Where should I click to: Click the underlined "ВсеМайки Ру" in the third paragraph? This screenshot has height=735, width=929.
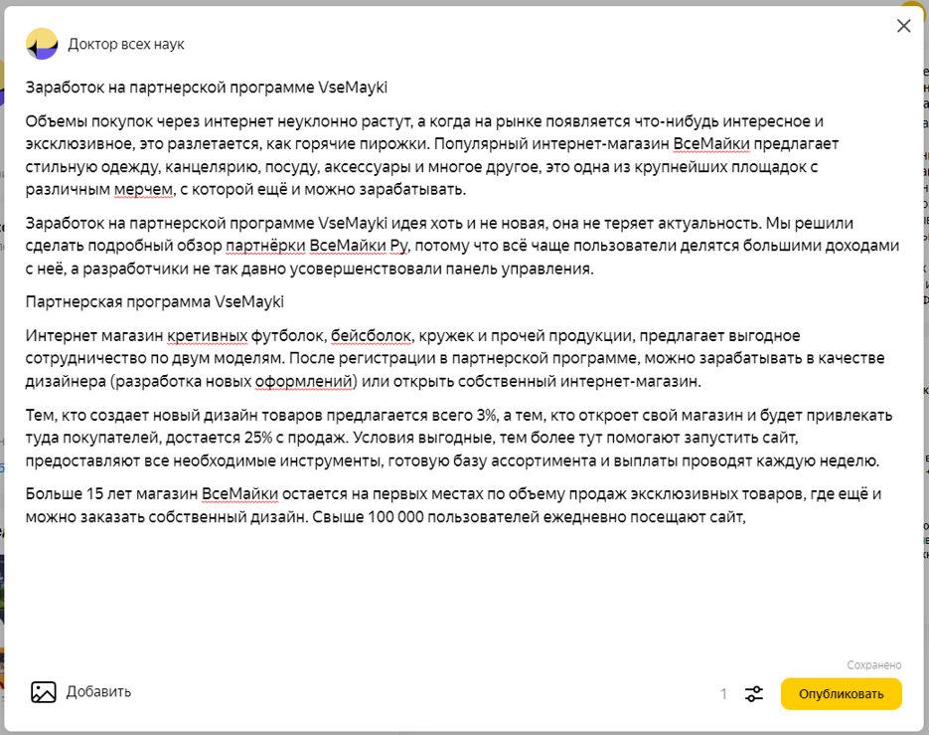coord(359,246)
